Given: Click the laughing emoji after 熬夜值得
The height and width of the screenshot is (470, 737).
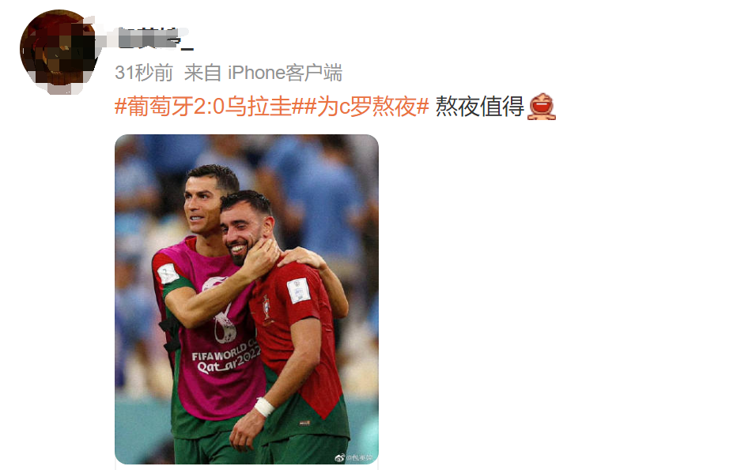Looking at the screenshot, I should [542, 107].
